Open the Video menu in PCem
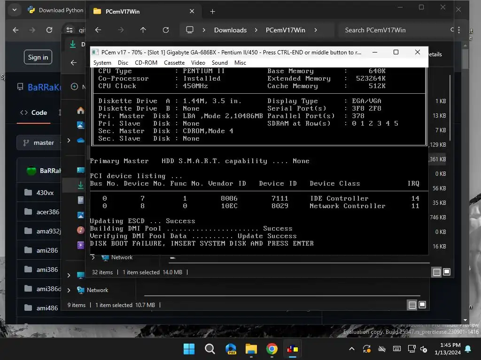 tap(198, 63)
